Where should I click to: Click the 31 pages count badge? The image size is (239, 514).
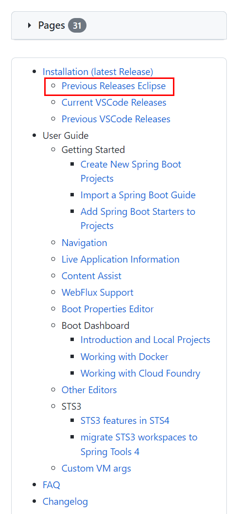click(x=77, y=25)
